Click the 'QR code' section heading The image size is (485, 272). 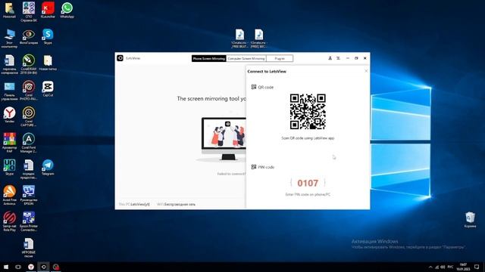pos(262,88)
